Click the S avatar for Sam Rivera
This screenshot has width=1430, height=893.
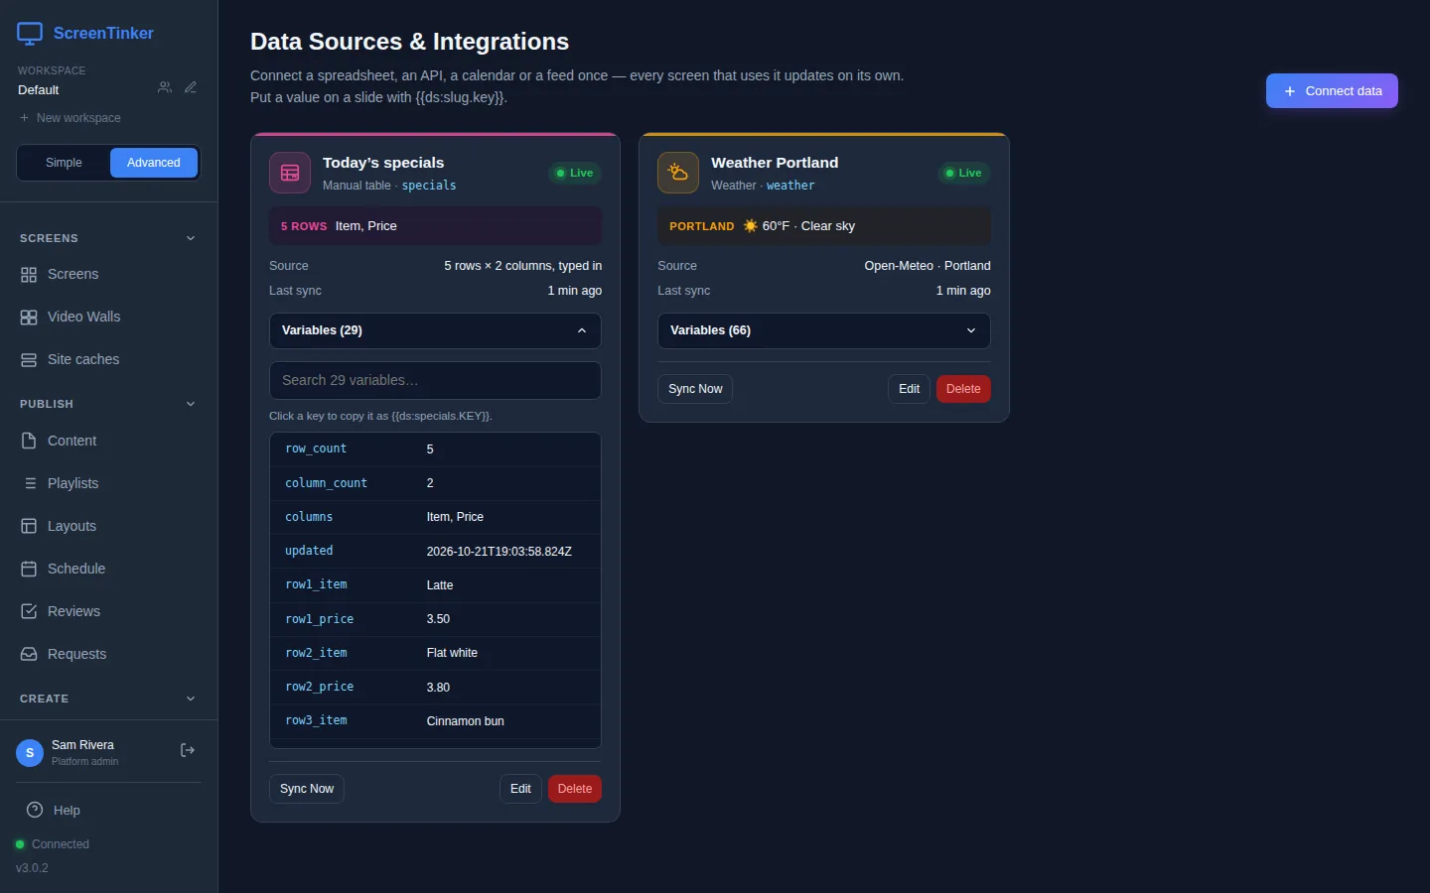pyautogui.click(x=30, y=753)
